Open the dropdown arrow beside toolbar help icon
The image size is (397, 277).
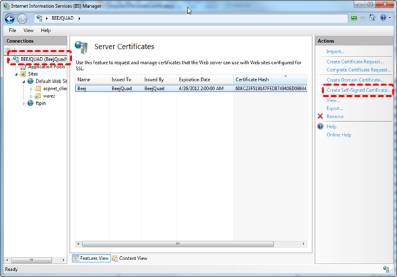[390, 17]
